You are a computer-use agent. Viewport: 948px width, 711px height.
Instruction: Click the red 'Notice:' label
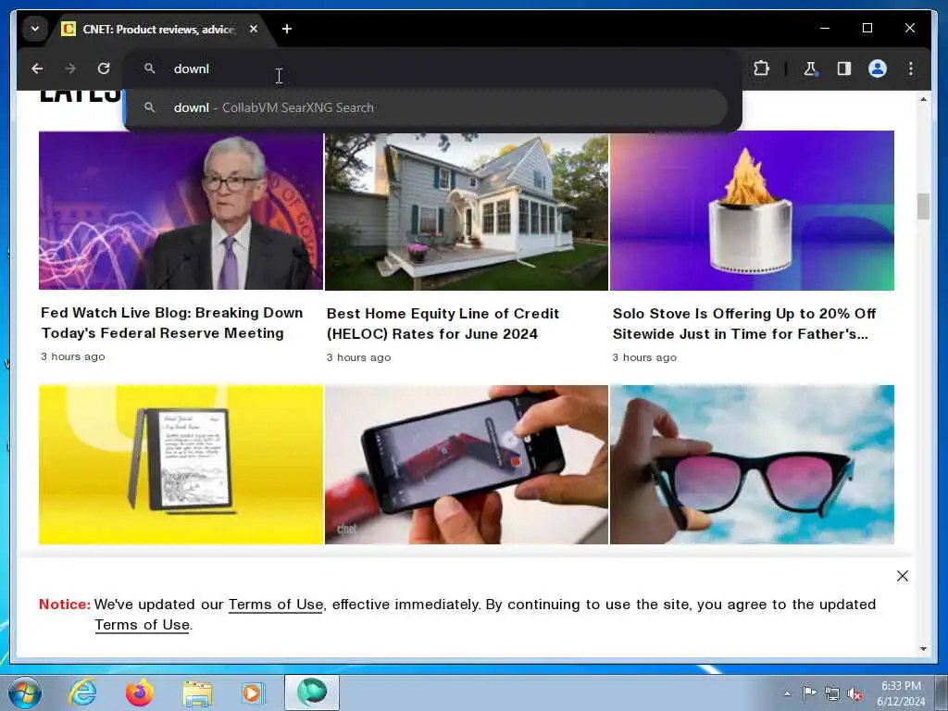65,604
